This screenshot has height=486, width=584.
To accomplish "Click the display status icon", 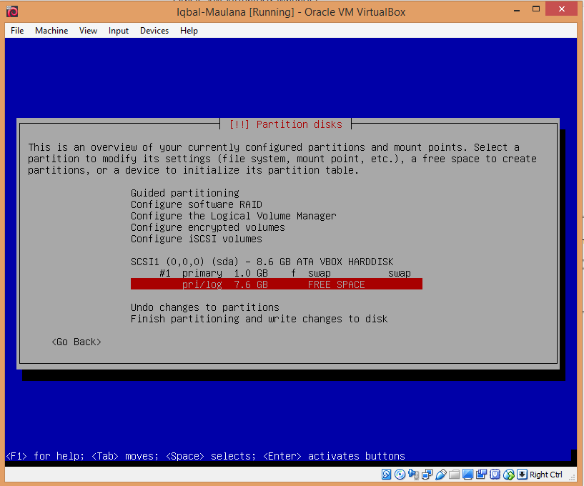I will (x=467, y=475).
